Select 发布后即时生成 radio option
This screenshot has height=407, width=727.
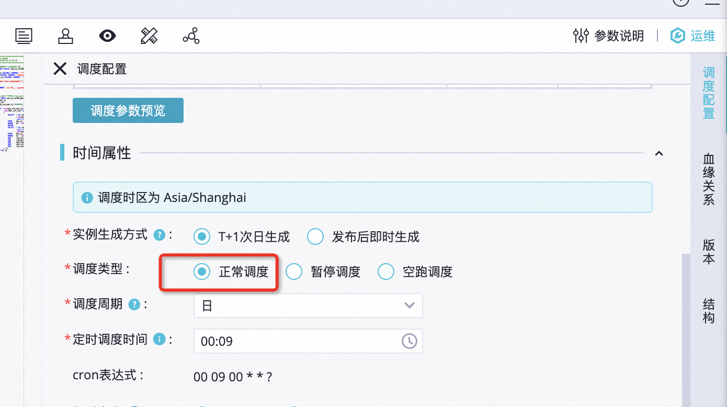[315, 237]
